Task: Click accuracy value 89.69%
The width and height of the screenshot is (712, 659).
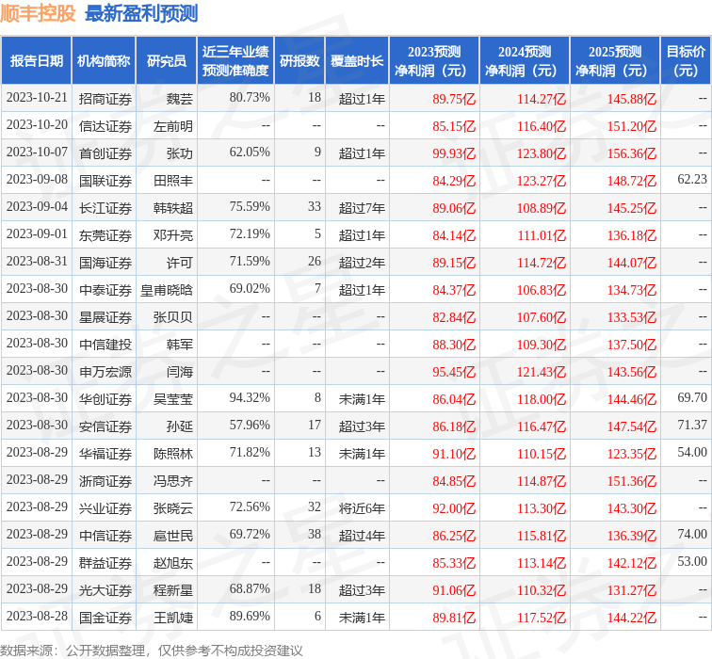Action: click(250, 617)
